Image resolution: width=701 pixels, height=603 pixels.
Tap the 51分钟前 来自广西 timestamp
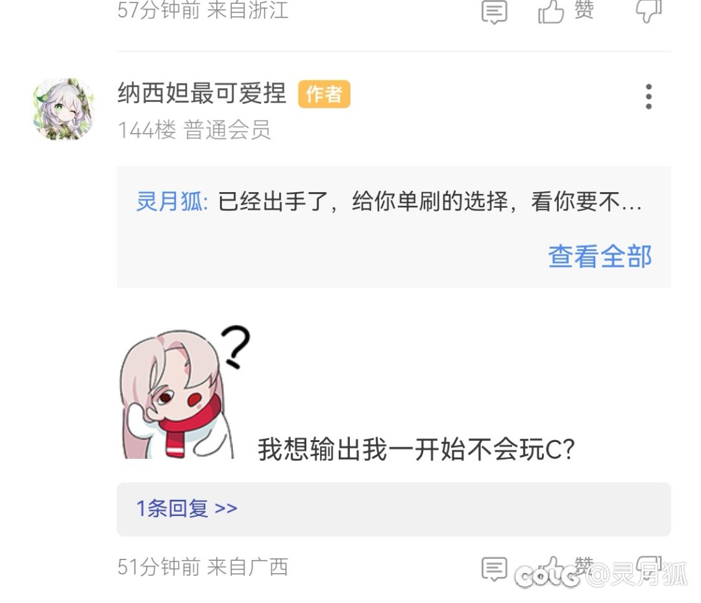[203, 567]
